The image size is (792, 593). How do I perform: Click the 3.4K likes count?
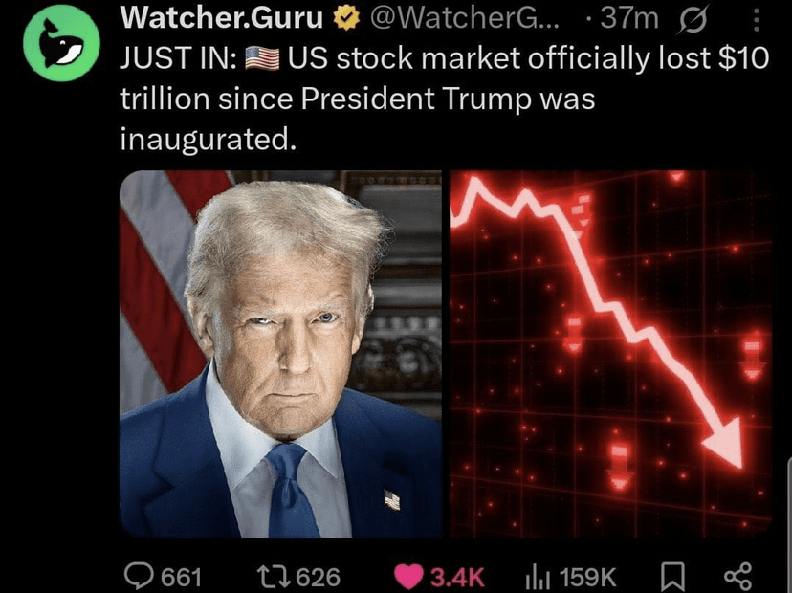[x=457, y=578]
